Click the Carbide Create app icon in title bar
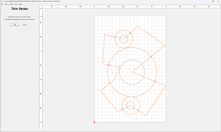Viewport: 221px width, 132px height. (x=2, y=1)
